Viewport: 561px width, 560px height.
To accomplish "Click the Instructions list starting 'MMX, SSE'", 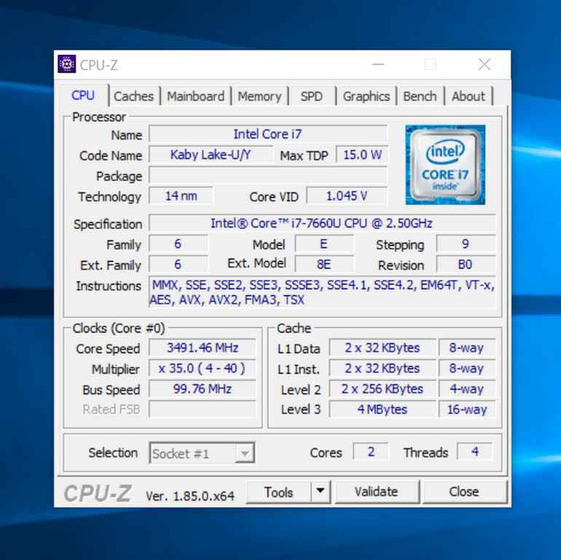I will (x=322, y=292).
